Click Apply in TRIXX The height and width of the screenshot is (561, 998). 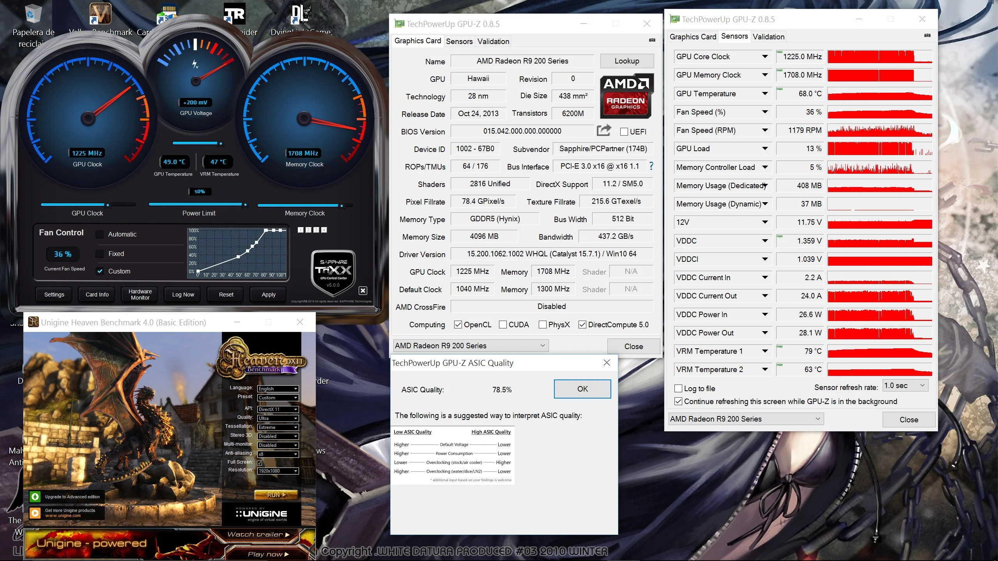tap(269, 295)
